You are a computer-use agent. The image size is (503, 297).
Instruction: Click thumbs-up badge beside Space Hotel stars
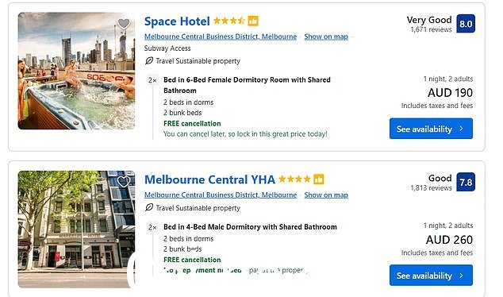coord(253,21)
